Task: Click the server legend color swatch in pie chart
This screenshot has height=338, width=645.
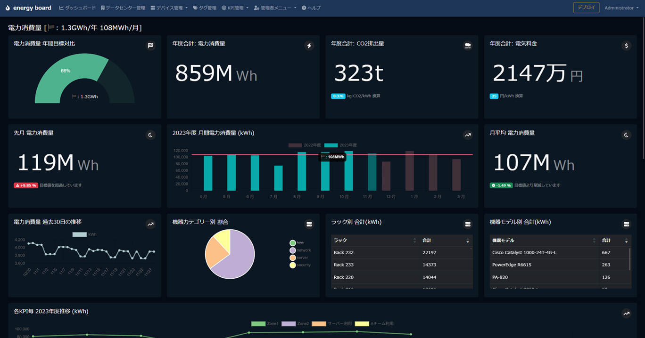Action: pyautogui.click(x=293, y=258)
